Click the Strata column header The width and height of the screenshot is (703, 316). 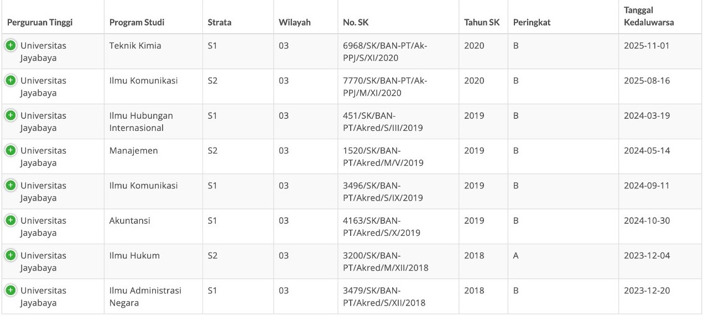[220, 23]
